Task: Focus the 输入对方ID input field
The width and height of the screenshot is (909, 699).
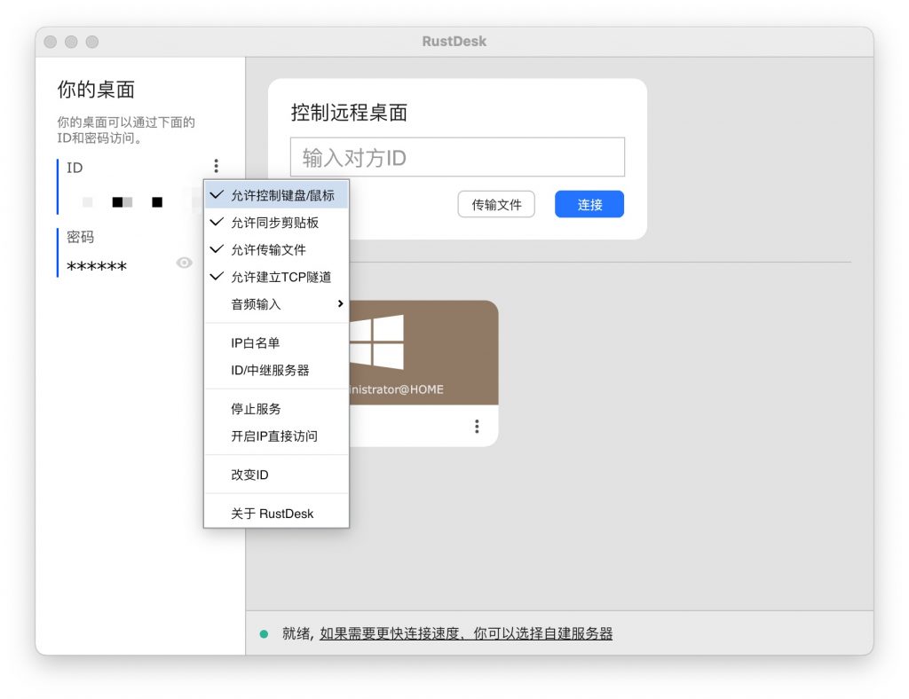Action: tap(457, 157)
